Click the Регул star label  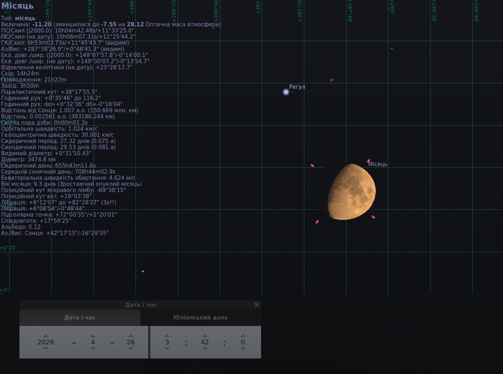(x=297, y=87)
